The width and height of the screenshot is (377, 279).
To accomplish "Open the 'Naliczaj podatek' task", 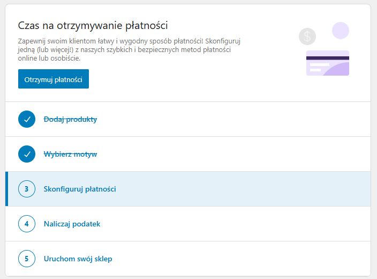I will [72, 224].
